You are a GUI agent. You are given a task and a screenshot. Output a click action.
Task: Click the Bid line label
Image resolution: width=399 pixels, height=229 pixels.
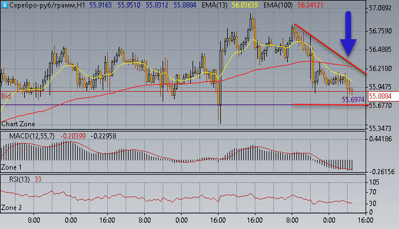click(6, 96)
